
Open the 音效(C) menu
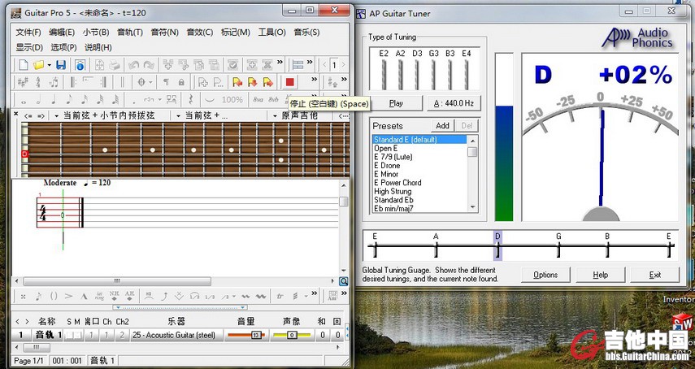200,33
